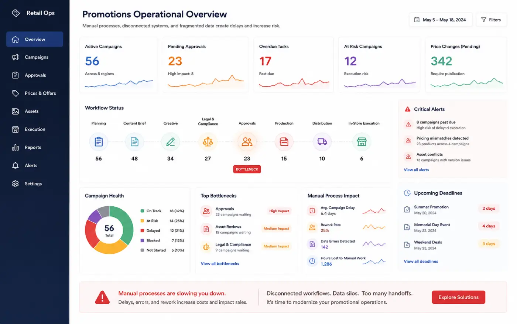Click the icon beside Avg. Campaign Delay
Image resolution: width=517 pixels, height=324 pixels.
pos(312,210)
